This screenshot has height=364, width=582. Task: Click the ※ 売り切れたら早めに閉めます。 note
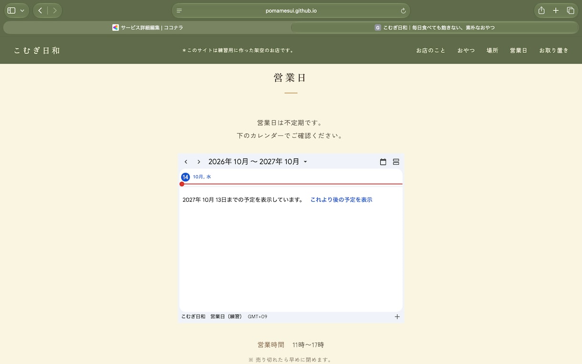point(290,360)
